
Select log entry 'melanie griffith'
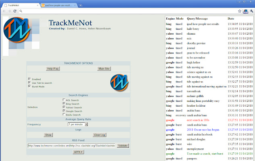[195, 96]
